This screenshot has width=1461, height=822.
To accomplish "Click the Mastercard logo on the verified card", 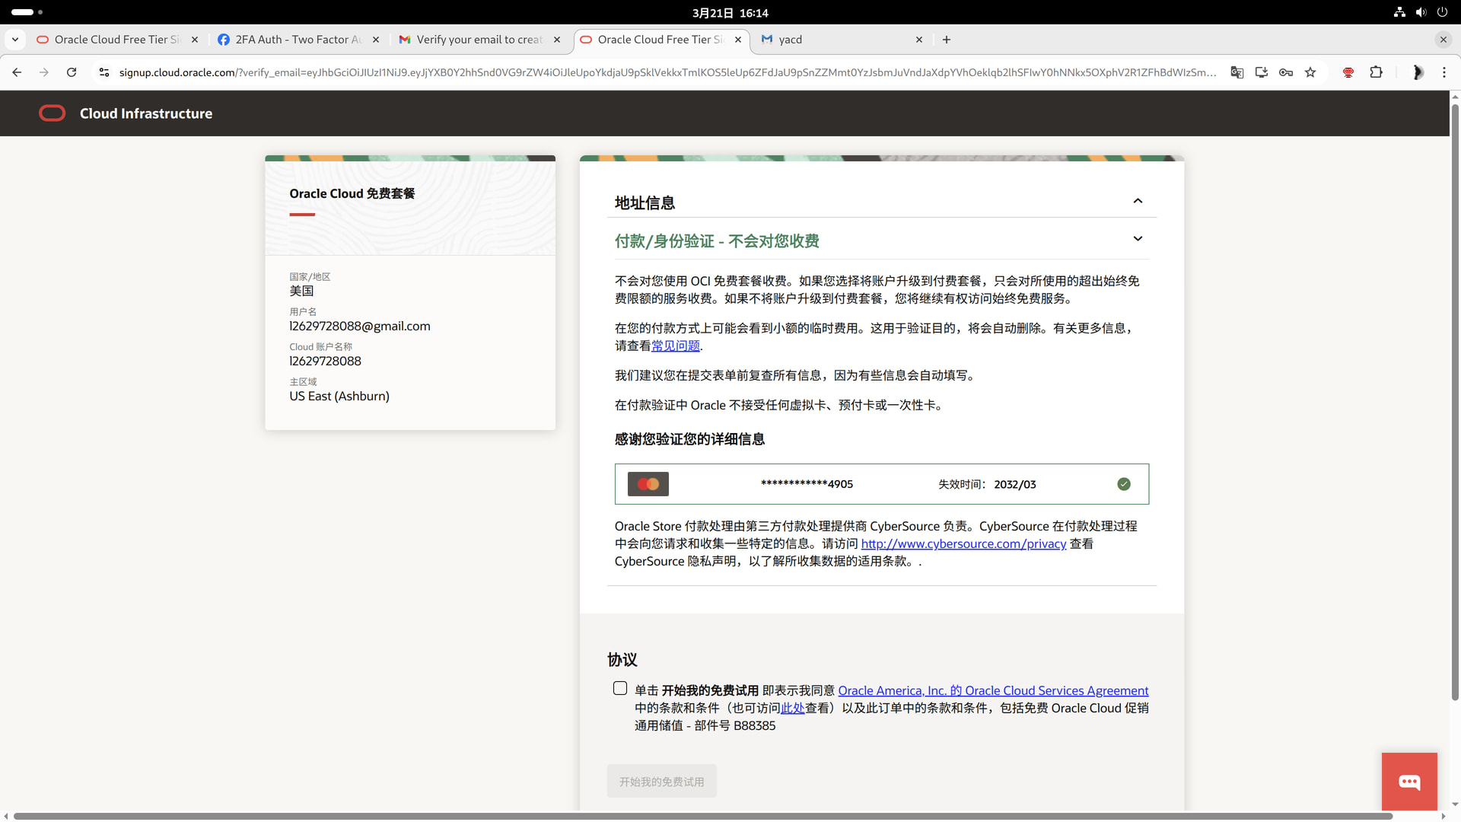I will pos(648,484).
